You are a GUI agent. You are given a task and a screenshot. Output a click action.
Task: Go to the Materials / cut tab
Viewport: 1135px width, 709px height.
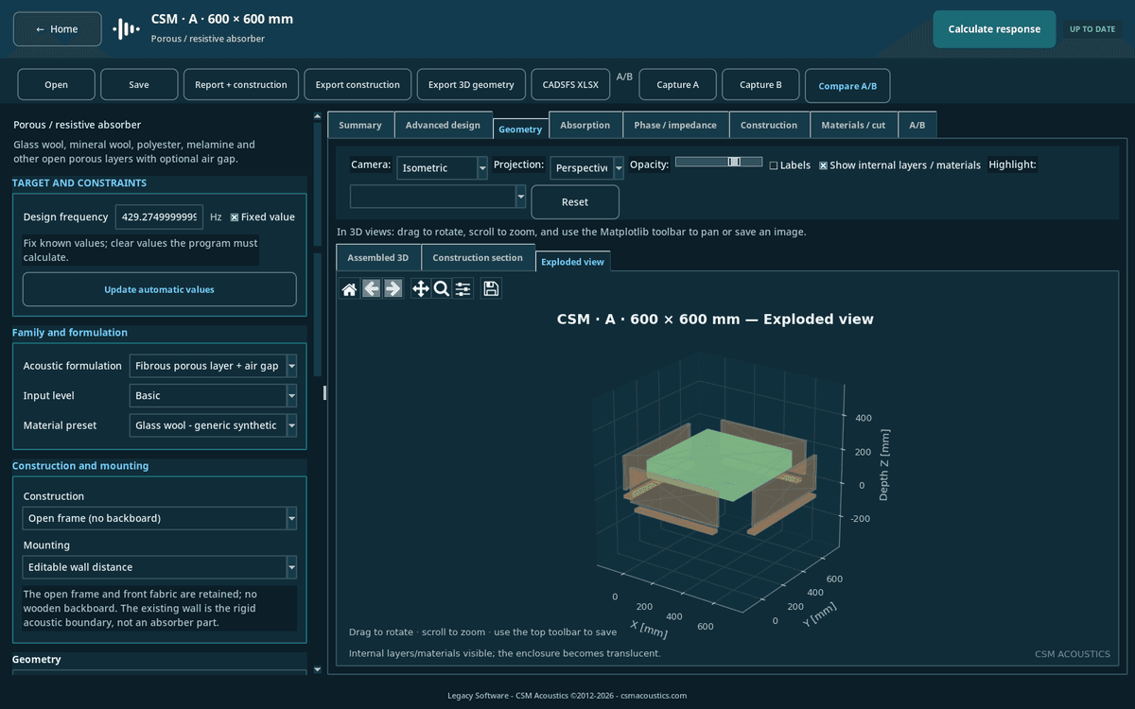click(854, 125)
